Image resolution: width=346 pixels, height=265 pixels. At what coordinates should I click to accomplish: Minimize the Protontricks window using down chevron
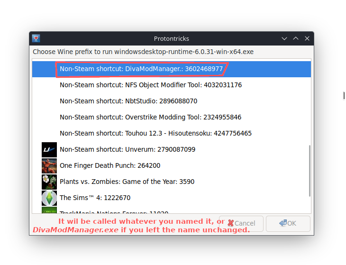click(x=284, y=38)
